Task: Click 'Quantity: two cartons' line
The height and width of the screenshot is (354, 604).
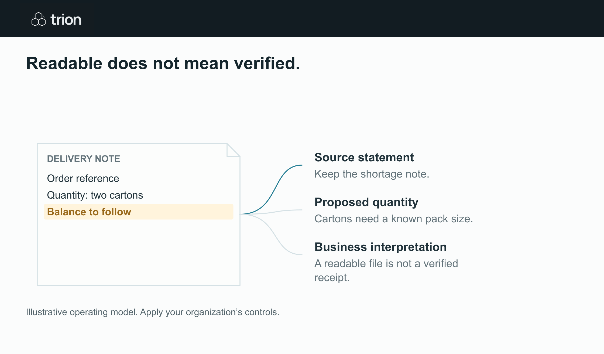Action: point(95,195)
